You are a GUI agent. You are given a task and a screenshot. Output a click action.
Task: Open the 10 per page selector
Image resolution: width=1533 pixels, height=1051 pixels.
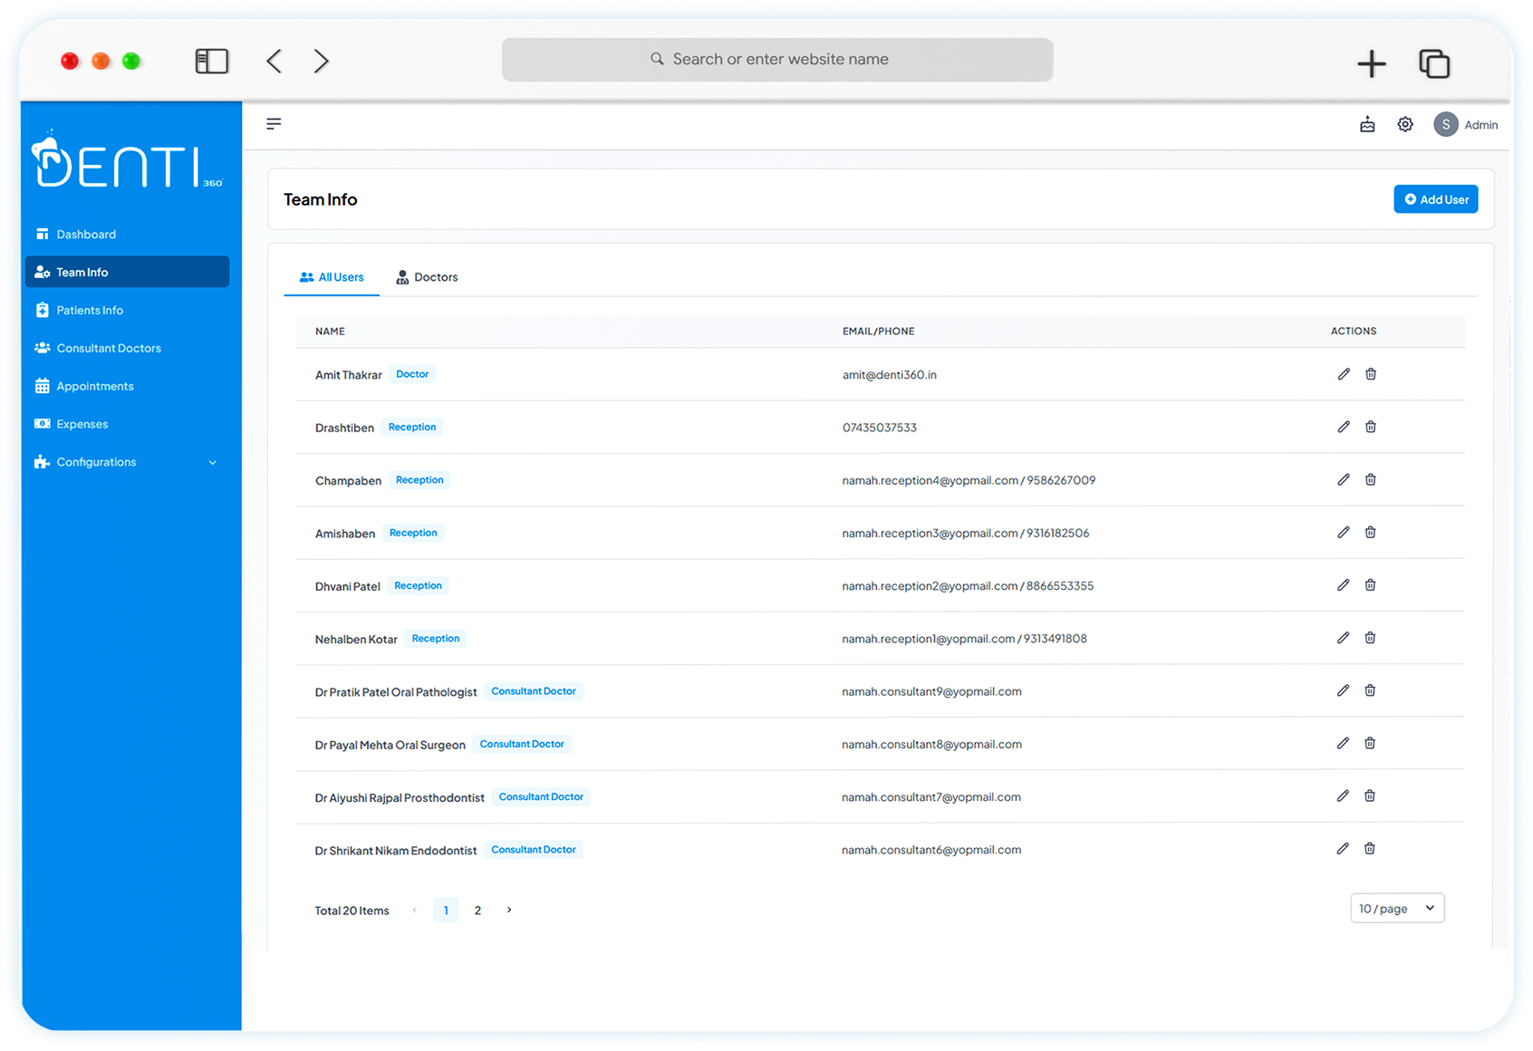coord(1396,908)
